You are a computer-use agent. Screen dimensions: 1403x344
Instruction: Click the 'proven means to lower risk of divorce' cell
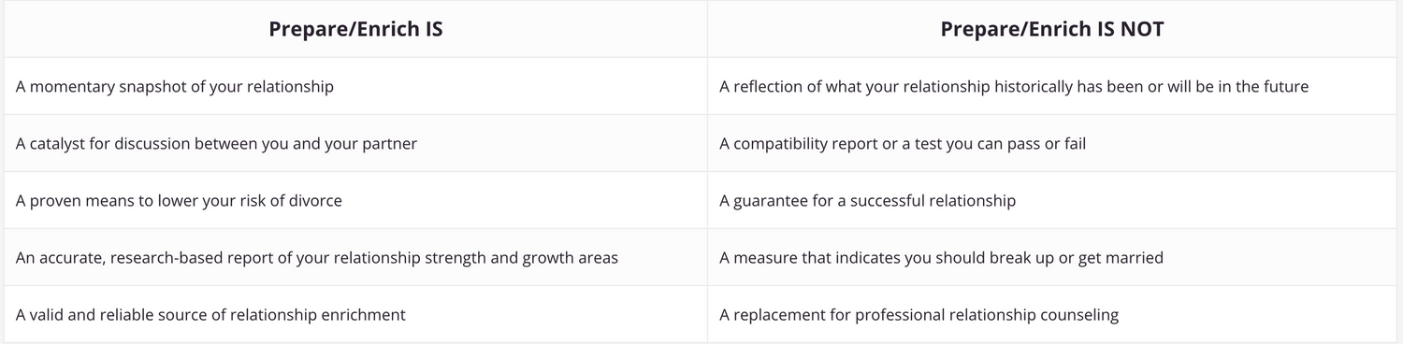(x=355, y=201)
